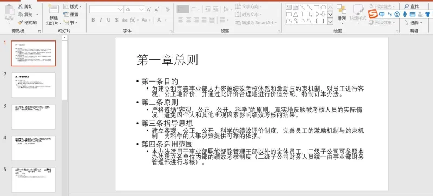Select the right arrow shape
The width and height of the screenshot is (433, 196).
click(x=317, y=14)
